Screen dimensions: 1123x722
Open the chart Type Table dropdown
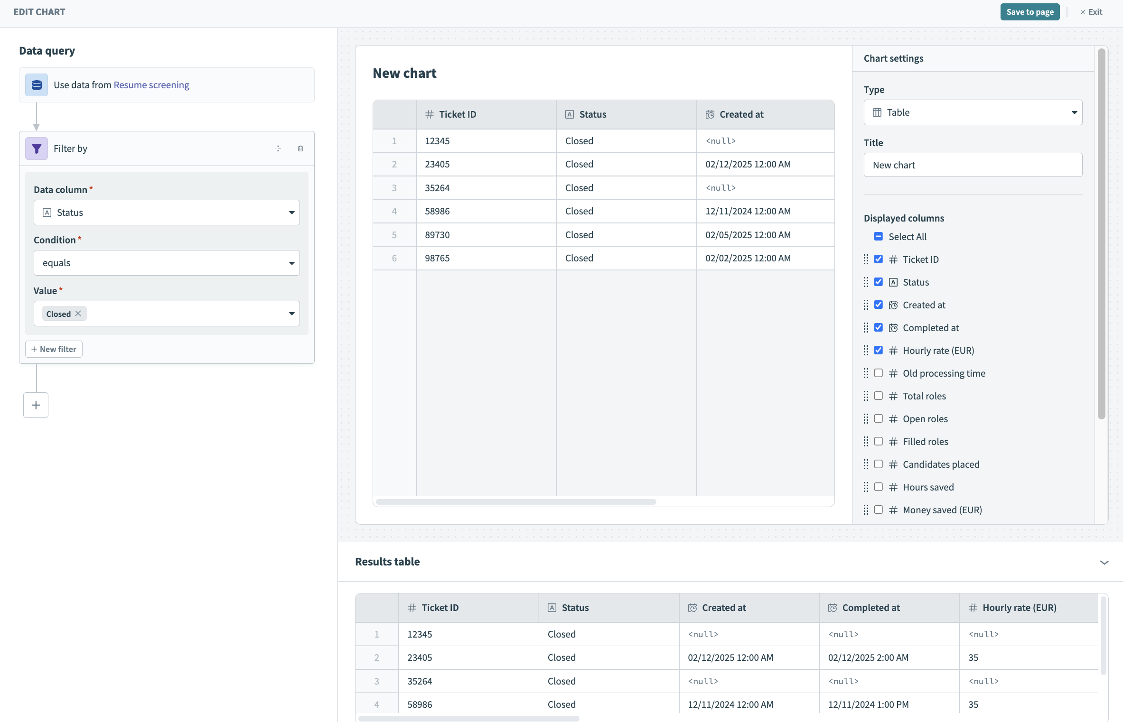[973, 112]
